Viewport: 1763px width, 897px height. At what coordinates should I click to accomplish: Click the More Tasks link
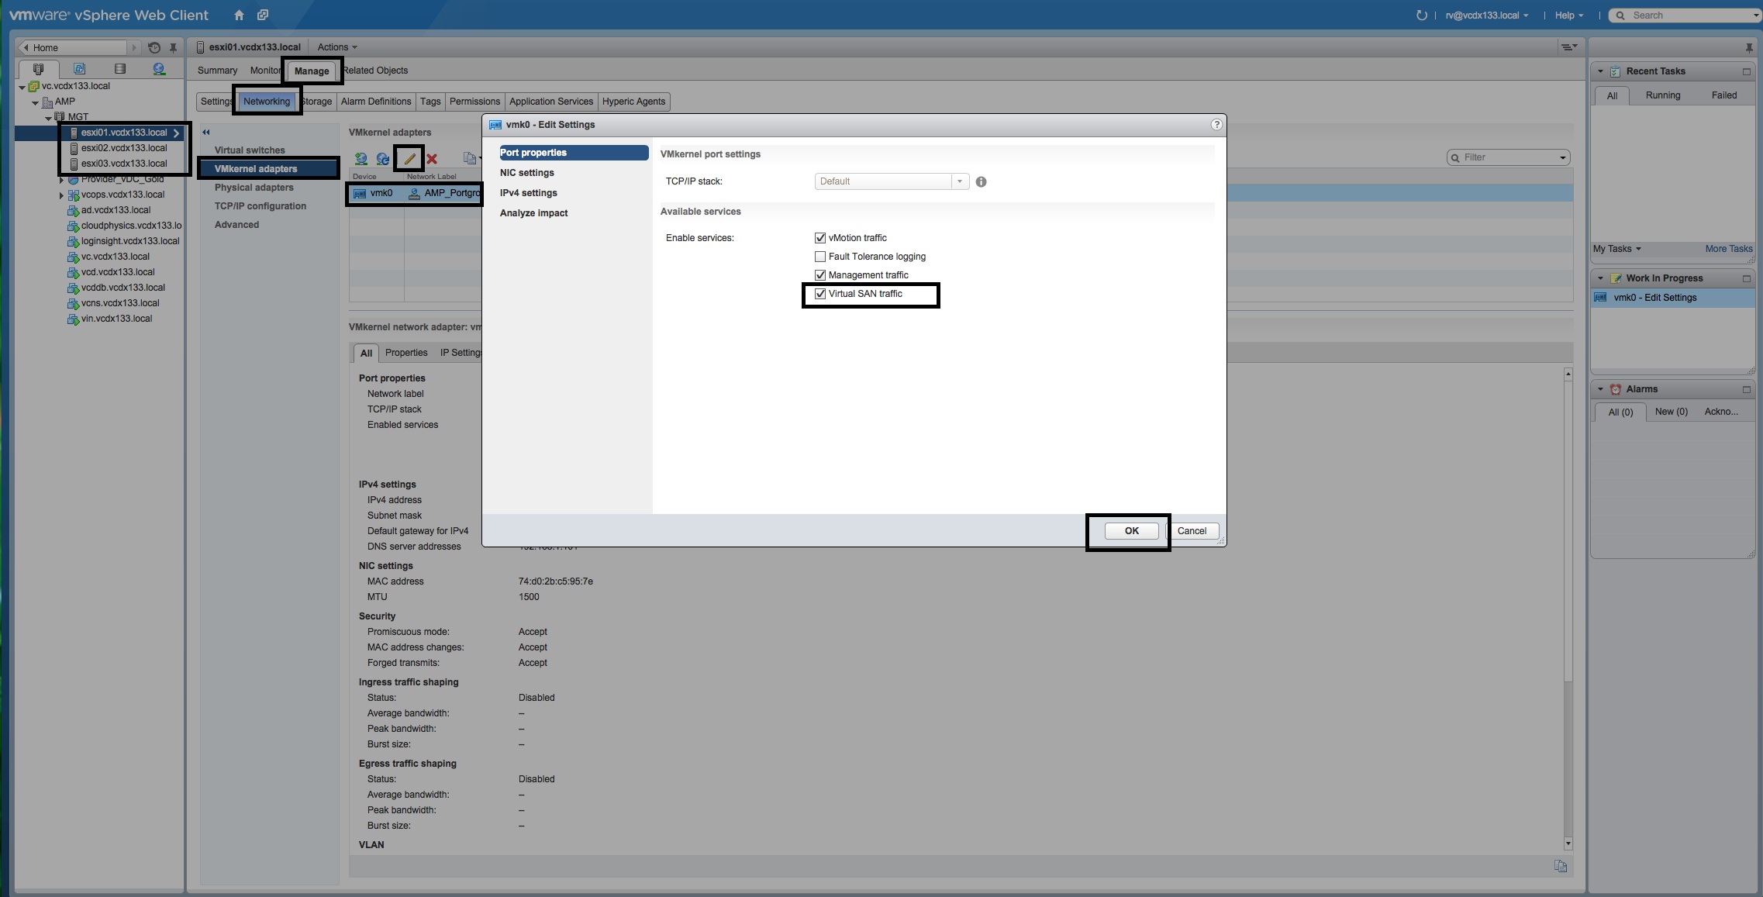click(1728, 249)
